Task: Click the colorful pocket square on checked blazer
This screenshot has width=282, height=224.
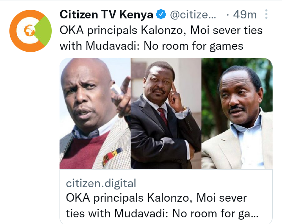Action: pos(112,156)
